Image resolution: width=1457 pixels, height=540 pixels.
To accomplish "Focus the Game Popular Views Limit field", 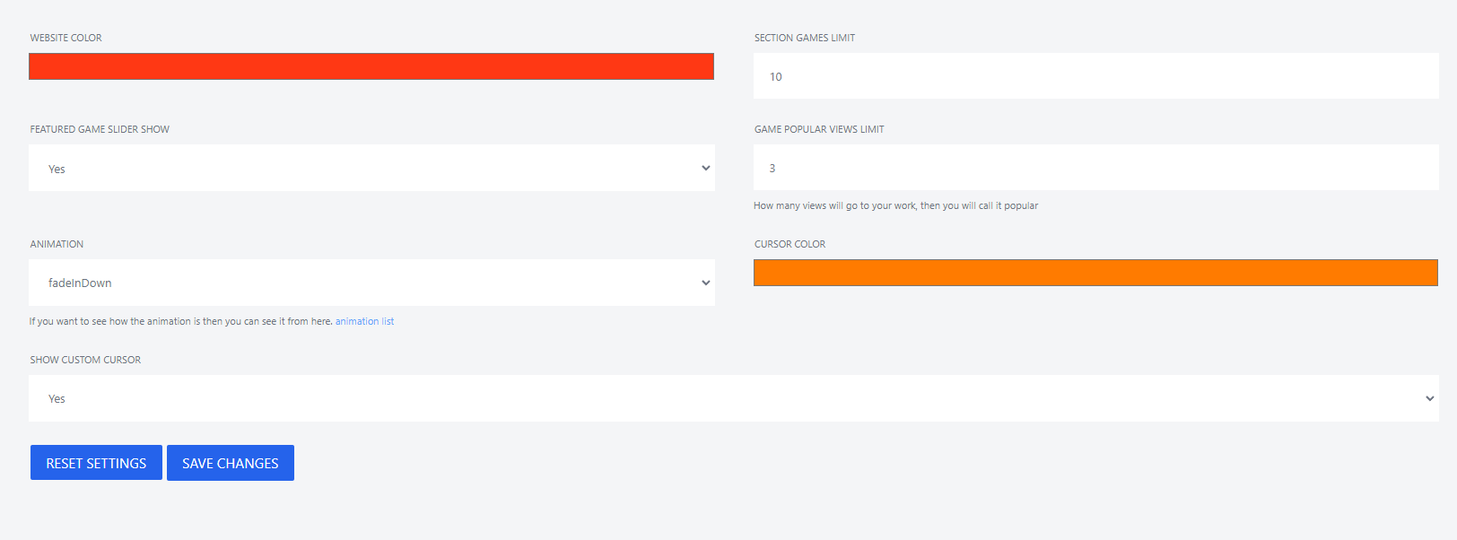I will pos(1095,168).
